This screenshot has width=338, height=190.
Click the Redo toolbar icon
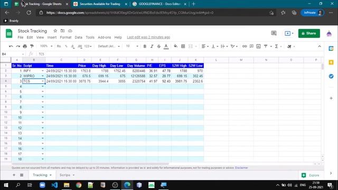click(x=18, y=46)
